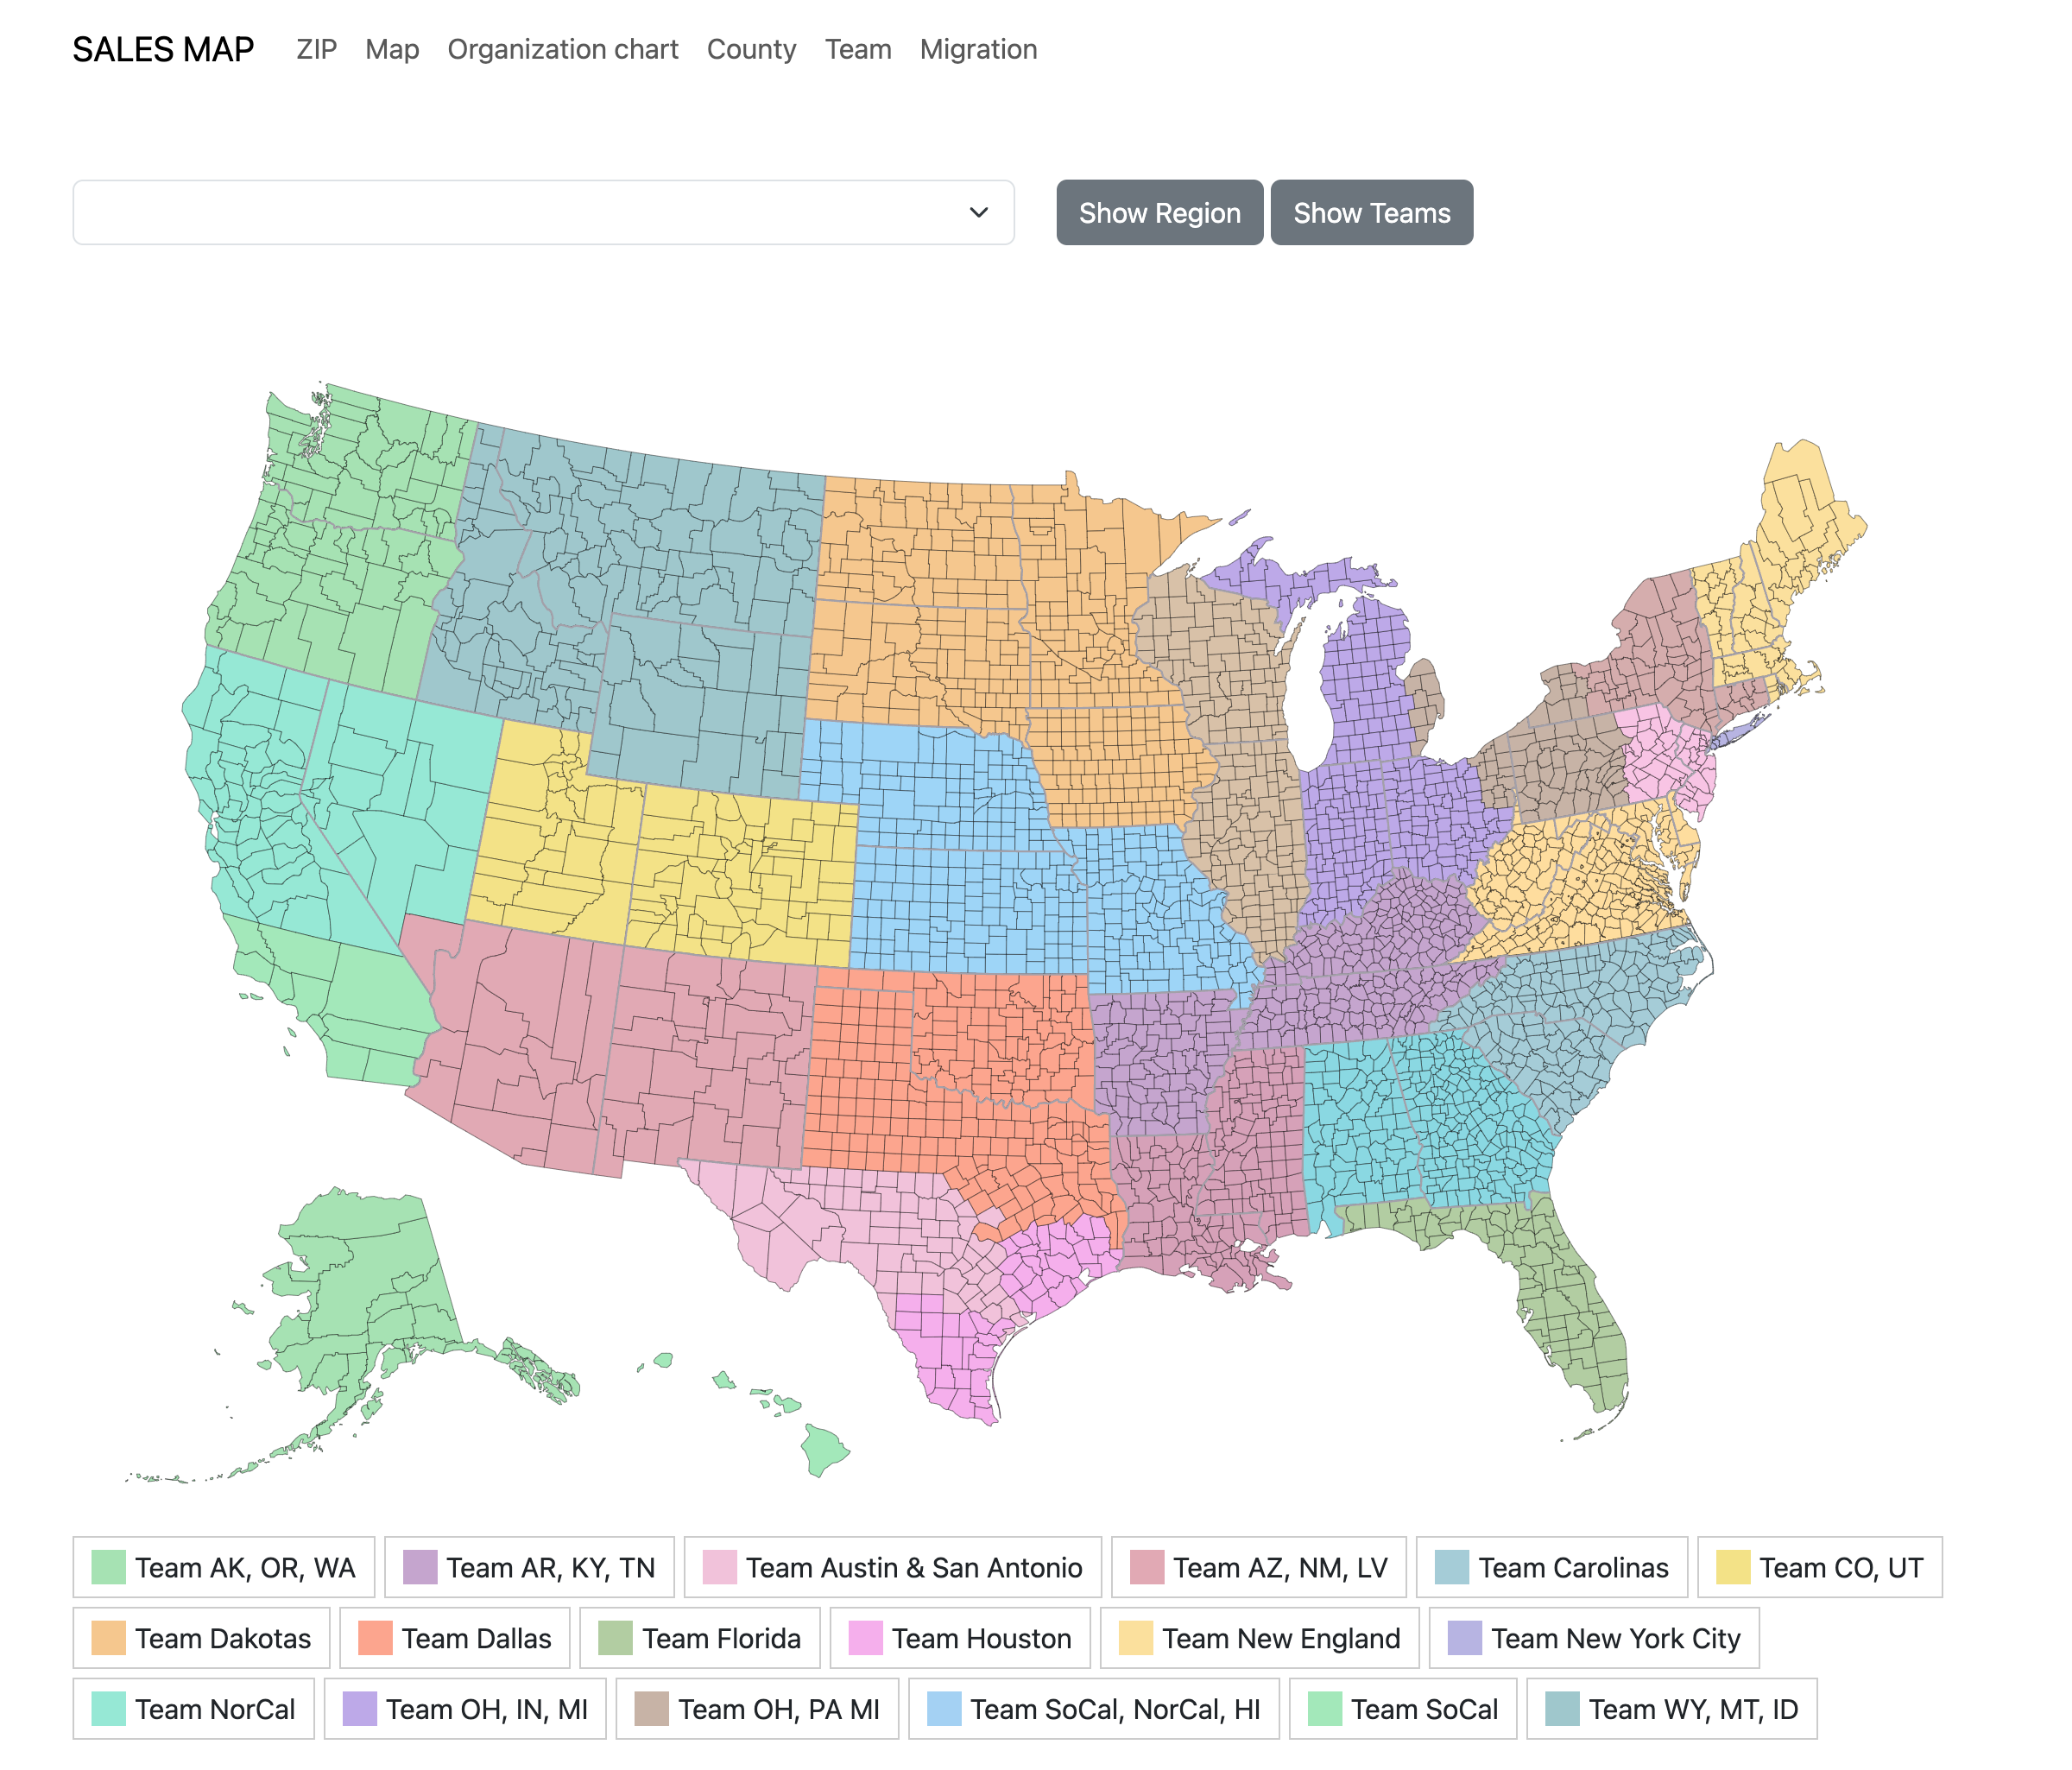Click the SALES MAP title
Viewport: 2072px width, 1770px height.
click(163, 47)
